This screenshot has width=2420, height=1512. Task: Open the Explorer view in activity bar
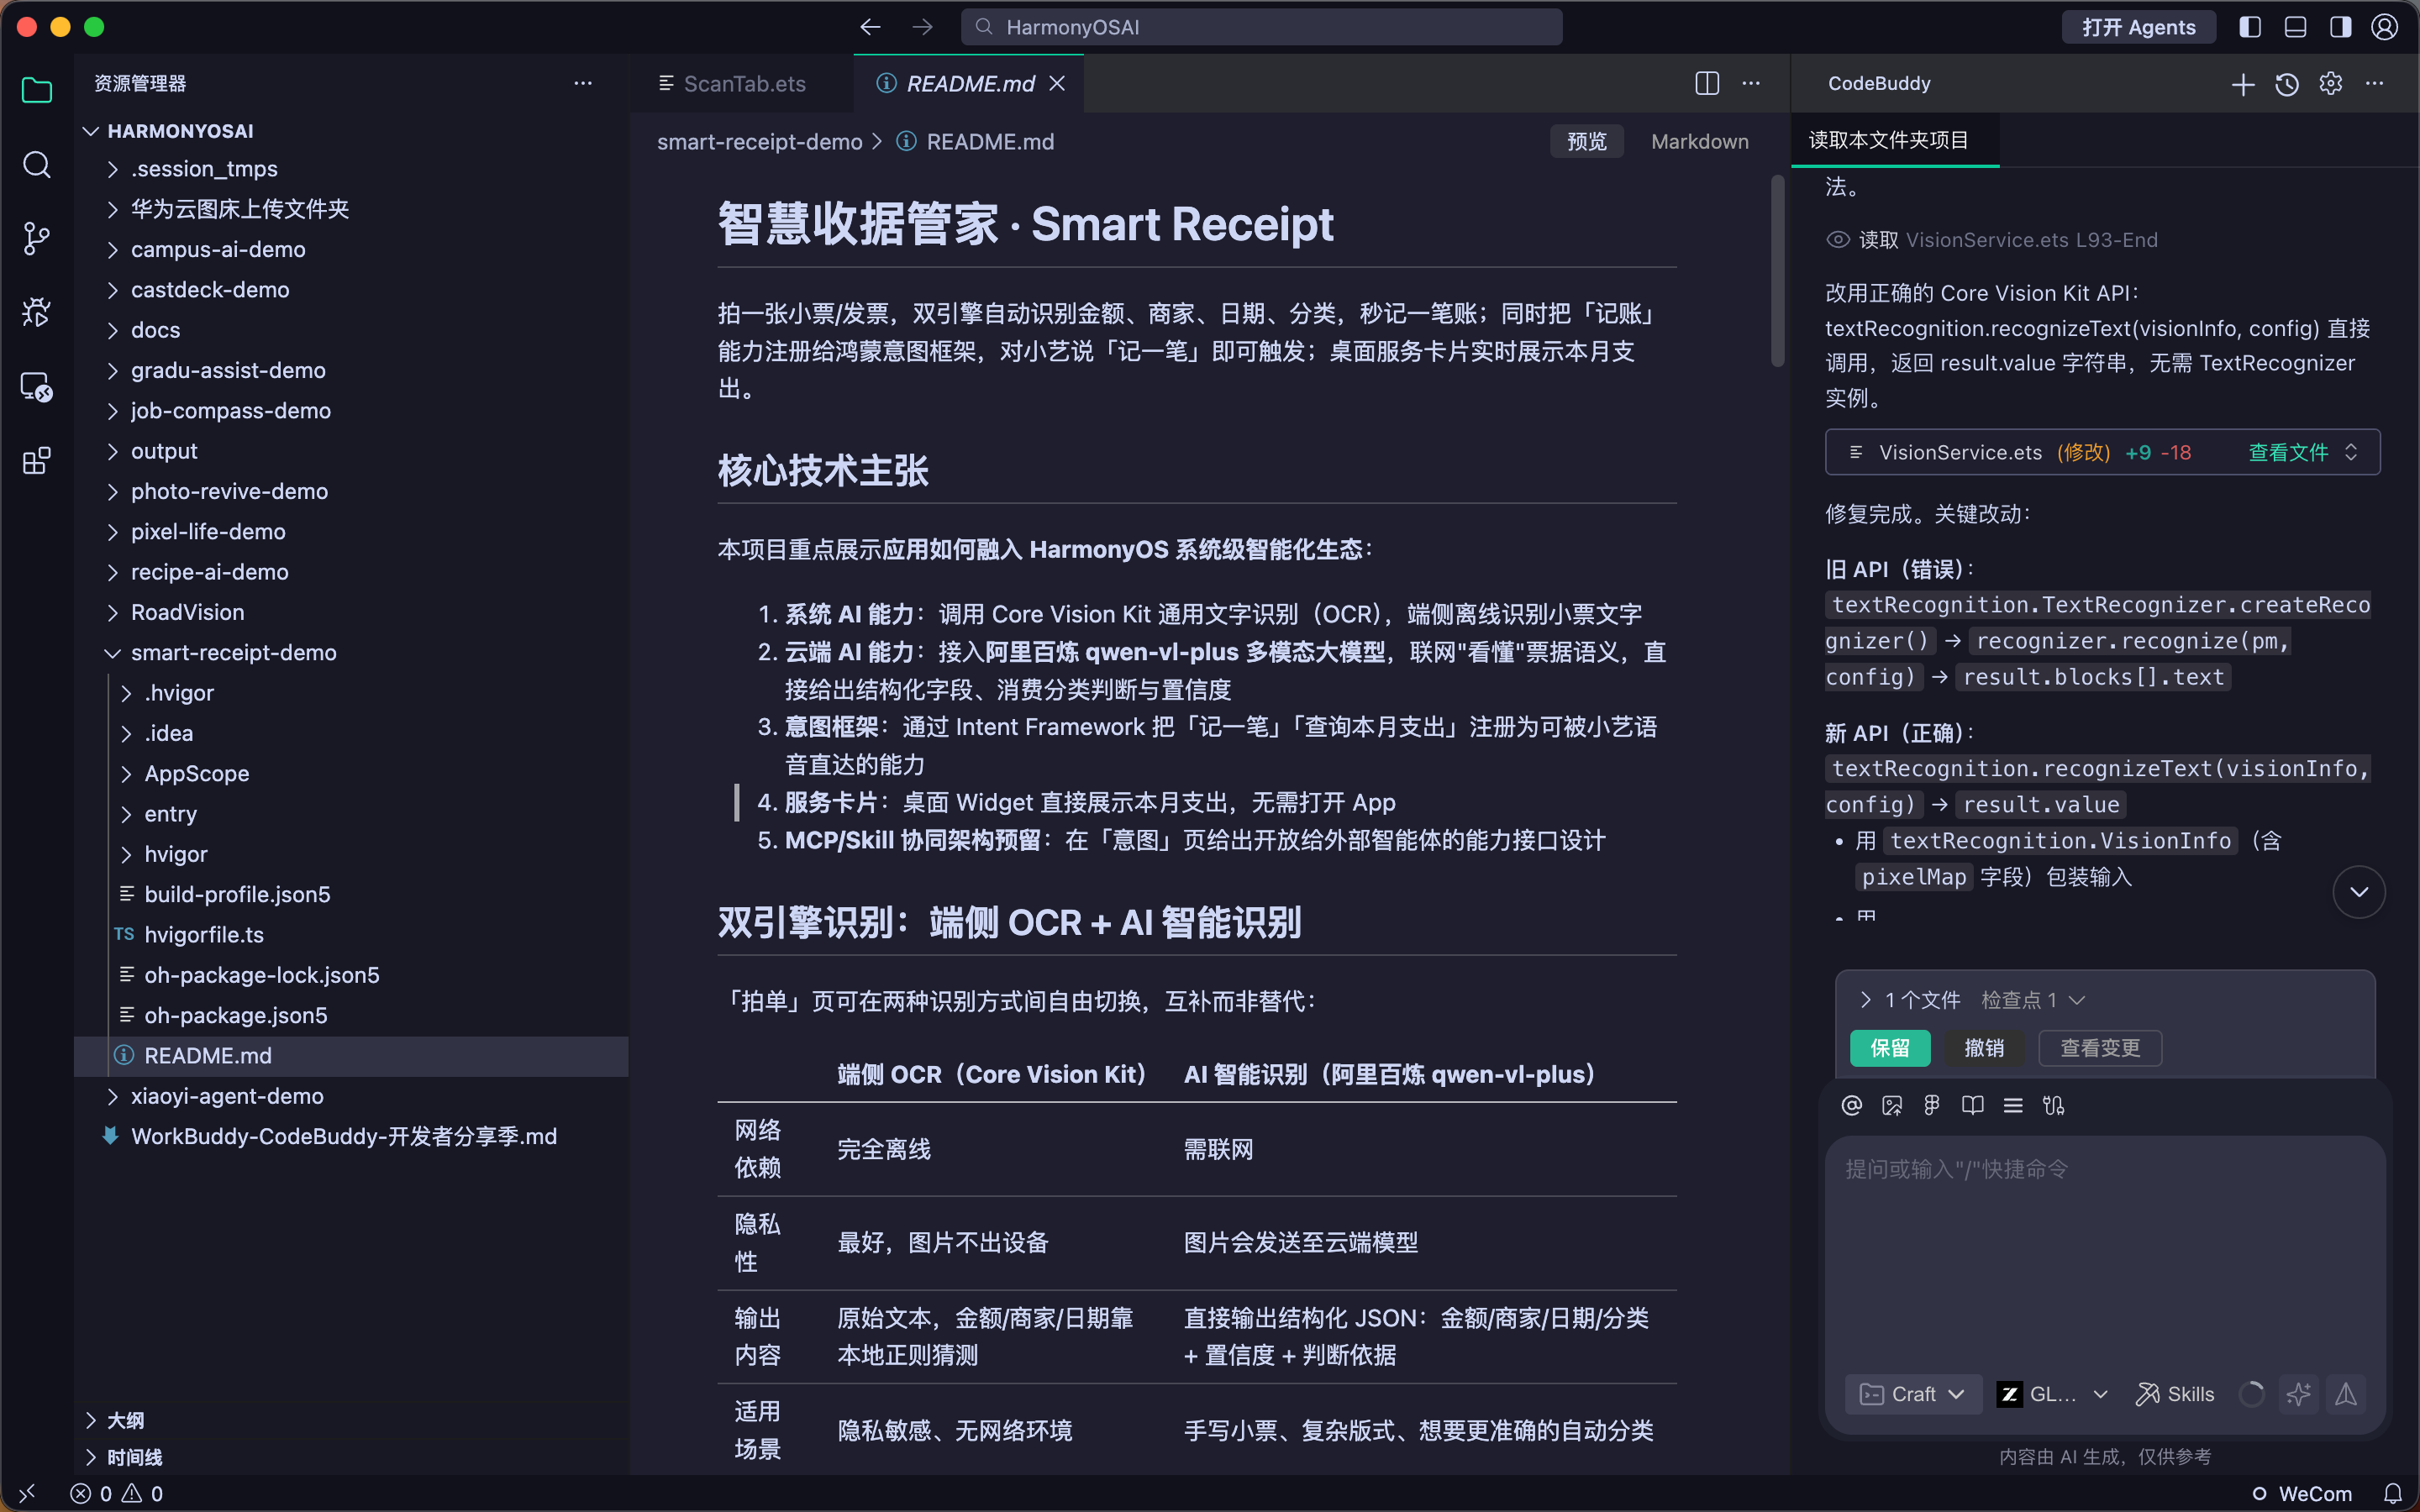point(37,91)
